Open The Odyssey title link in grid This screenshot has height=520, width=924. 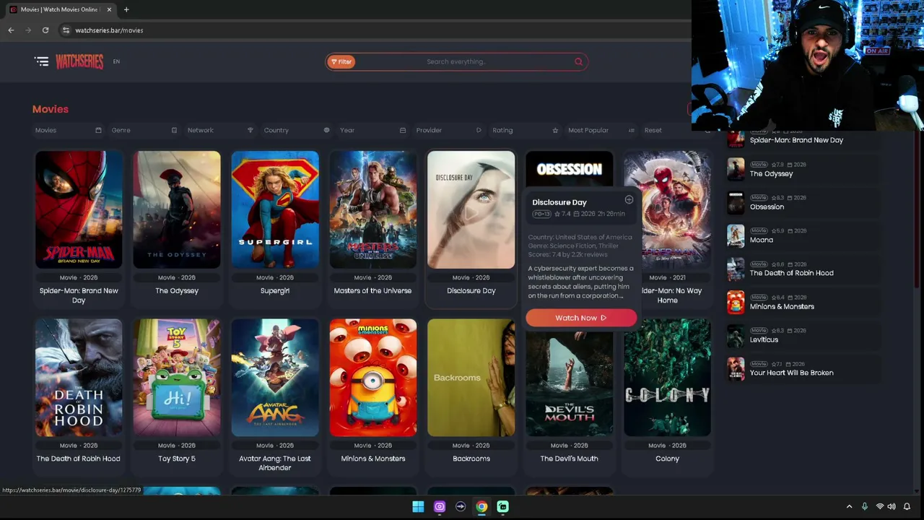pos(177,291)
